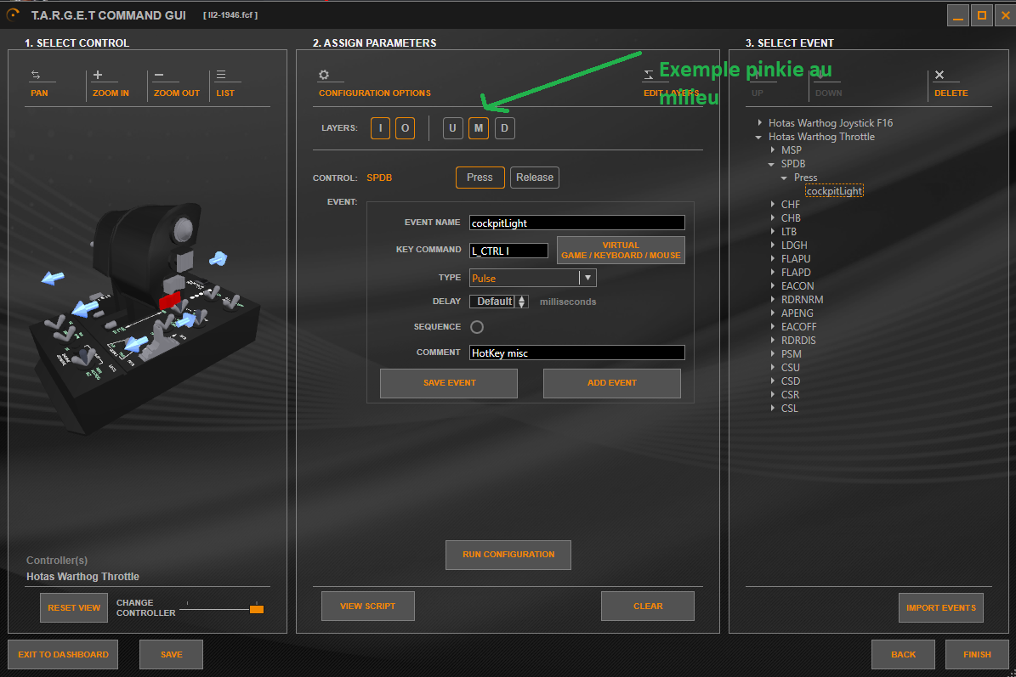The height and width of the screenshot is (677, 1016).
Task: Click the Zoom Out tool
Action: coord(176,84)
